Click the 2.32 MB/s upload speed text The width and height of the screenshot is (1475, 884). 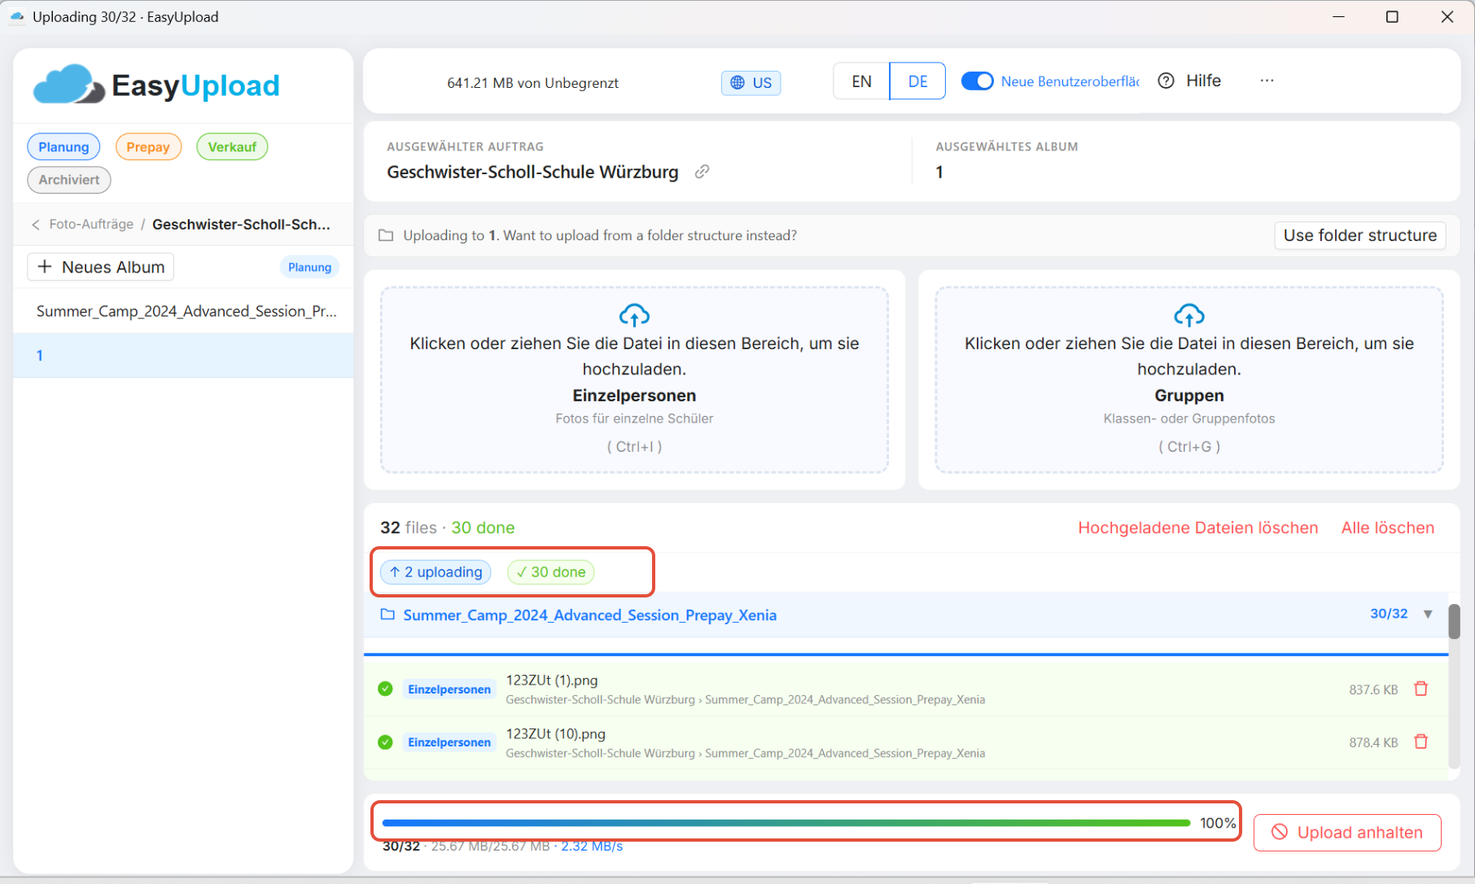click(592, 847)
